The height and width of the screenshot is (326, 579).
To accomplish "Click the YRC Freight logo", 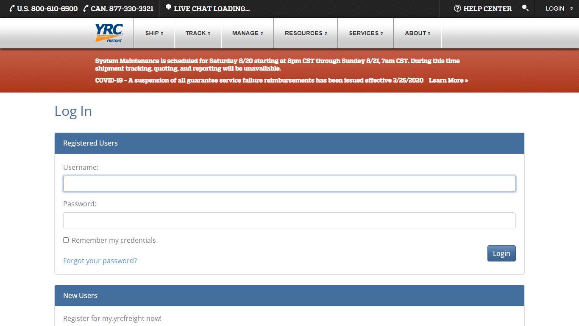I will pos(109,33).
